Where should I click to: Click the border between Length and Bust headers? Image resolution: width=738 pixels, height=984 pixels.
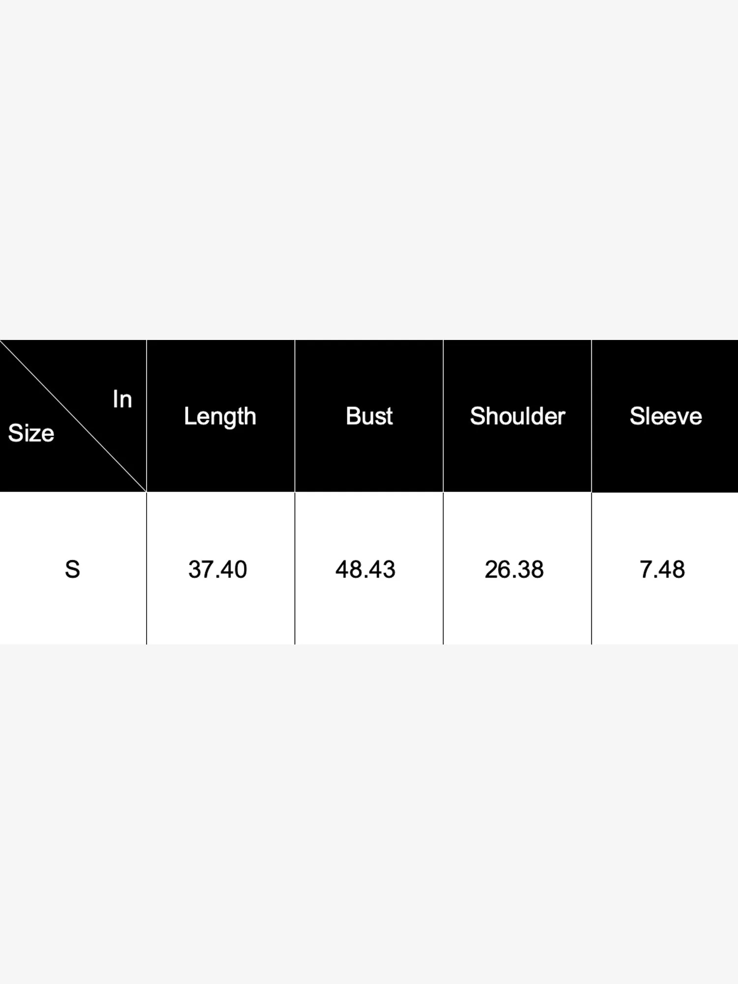pos(295,416)
